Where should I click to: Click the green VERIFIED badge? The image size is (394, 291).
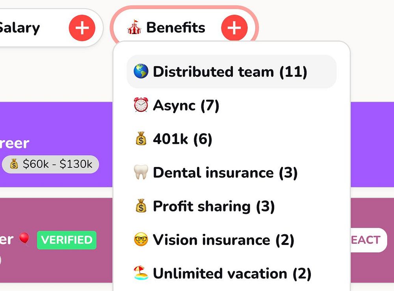67,240
